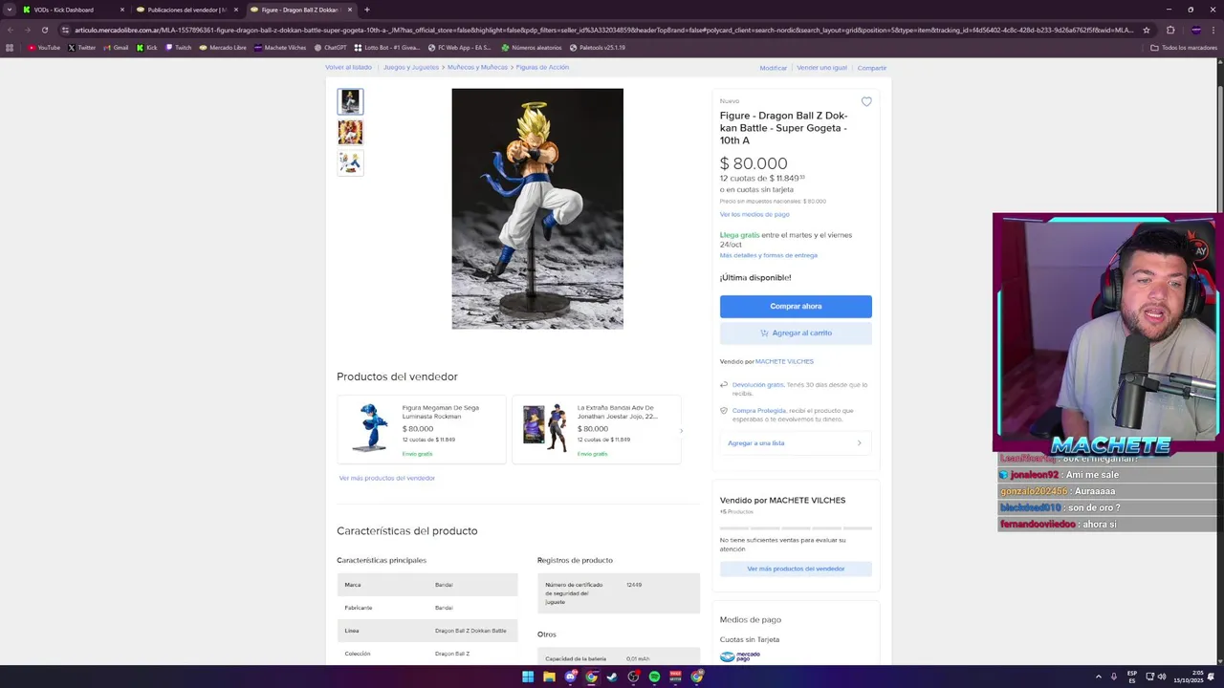Open the Números aleatorios bookmark
This screenshot has width=1224, height=688.
[532, 48]
